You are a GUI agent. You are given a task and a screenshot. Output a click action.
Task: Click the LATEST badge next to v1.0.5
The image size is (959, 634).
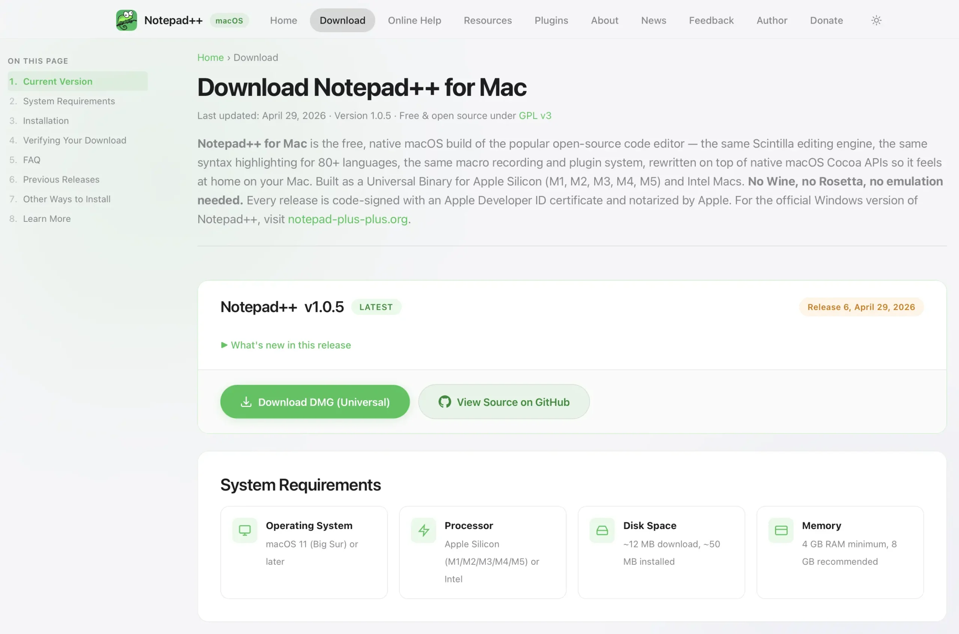376,307
